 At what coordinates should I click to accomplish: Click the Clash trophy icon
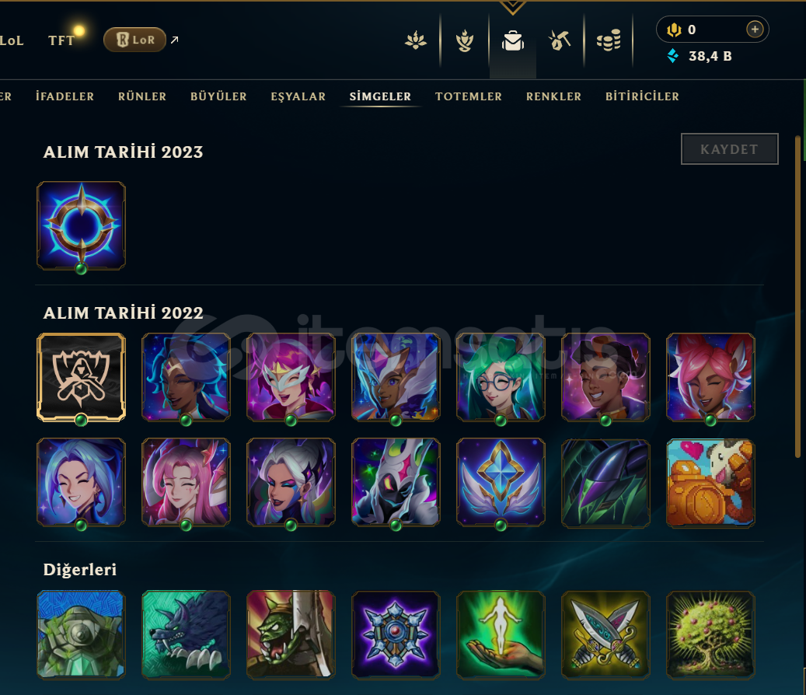click(x=465, y=40)
